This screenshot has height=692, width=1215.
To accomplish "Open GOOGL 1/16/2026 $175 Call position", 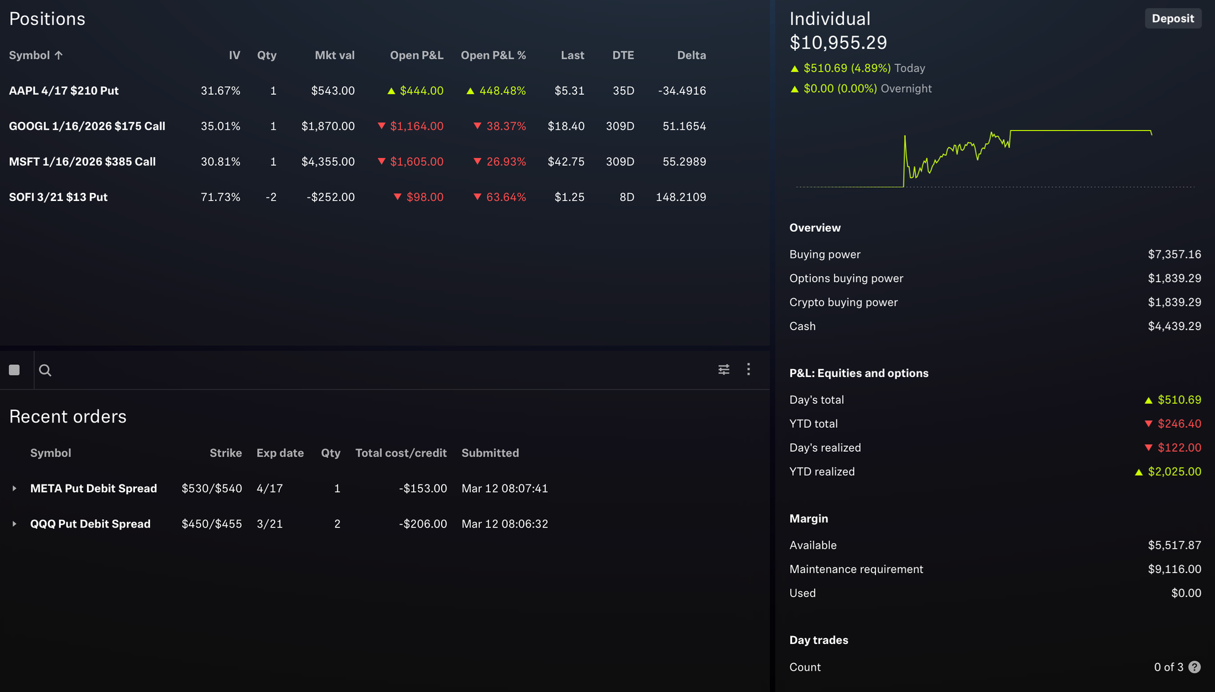I will (87, 126).
